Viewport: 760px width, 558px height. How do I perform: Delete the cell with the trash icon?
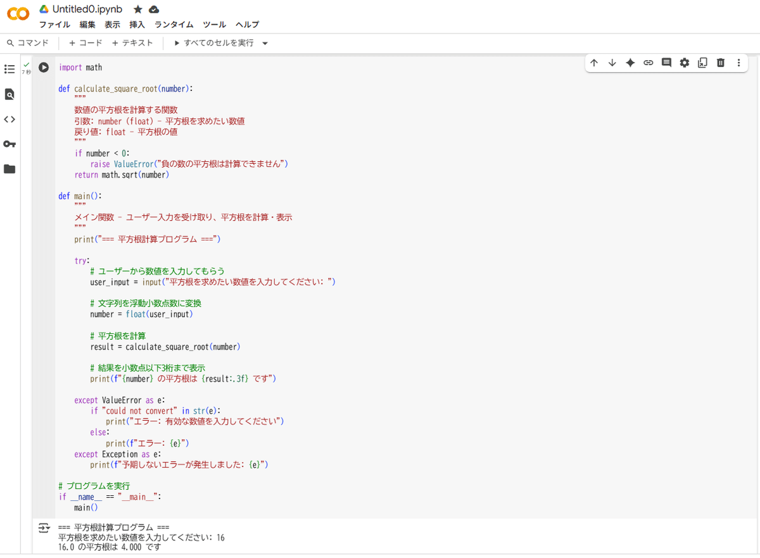click(720, 63)
